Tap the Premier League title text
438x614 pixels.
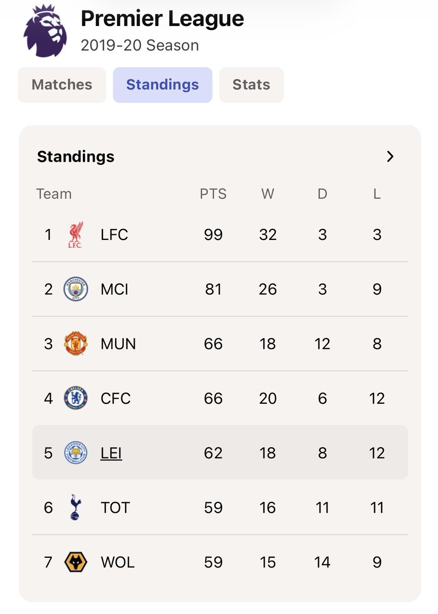pos(162,19)
